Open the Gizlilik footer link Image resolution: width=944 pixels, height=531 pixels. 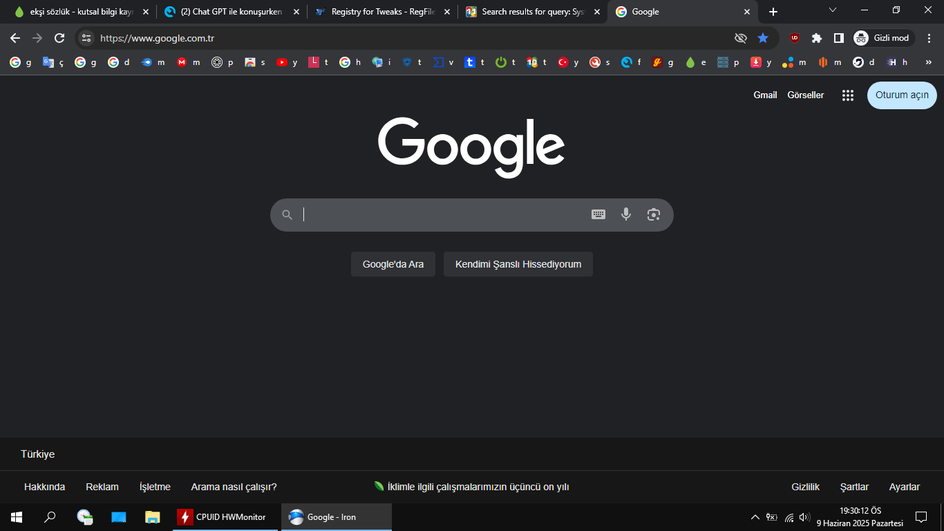(x=805, y=487)
